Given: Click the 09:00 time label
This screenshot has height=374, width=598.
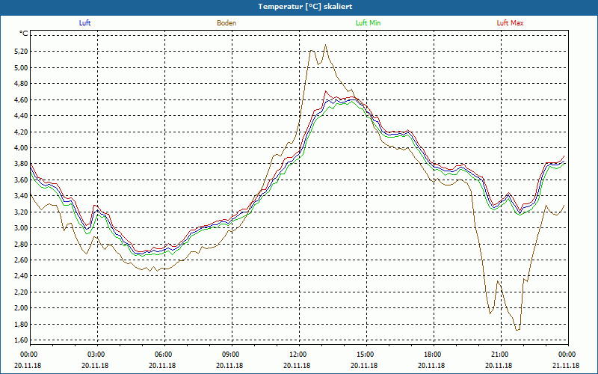Looking at the screenshot, I should 232,354.
